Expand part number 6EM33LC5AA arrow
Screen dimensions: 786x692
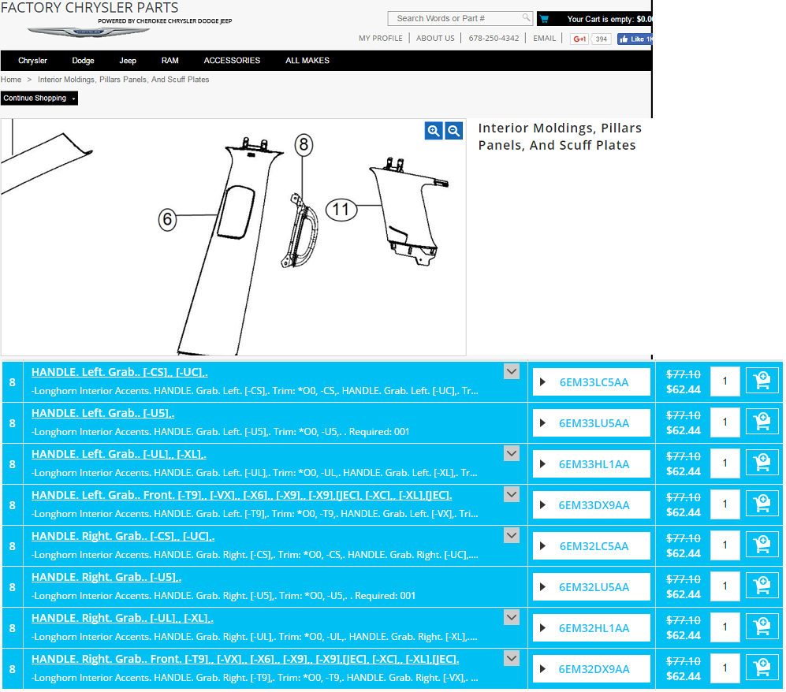542,382
